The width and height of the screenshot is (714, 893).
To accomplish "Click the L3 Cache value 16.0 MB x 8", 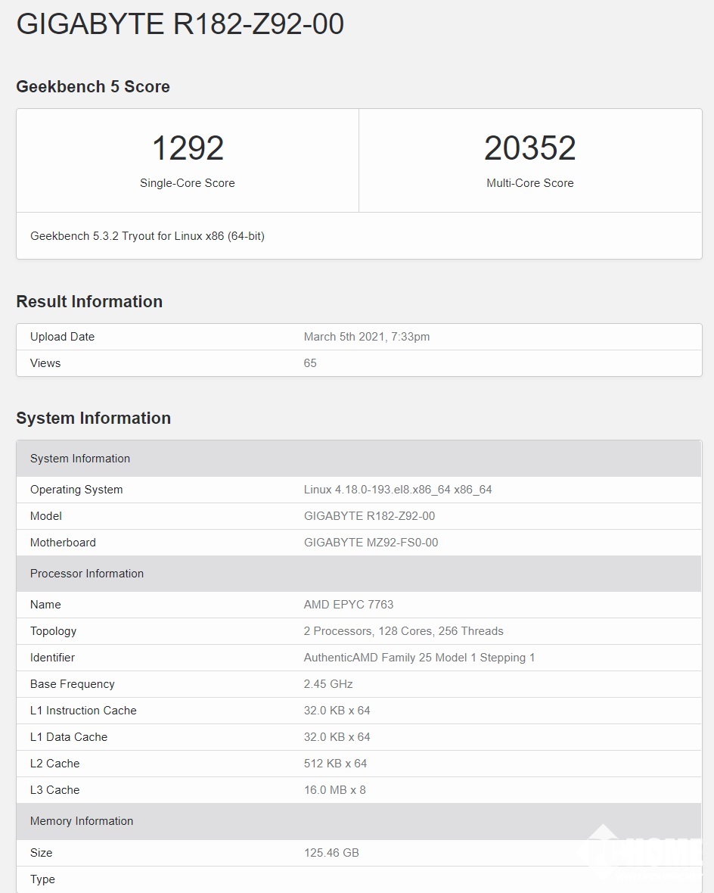I will 334,790.
